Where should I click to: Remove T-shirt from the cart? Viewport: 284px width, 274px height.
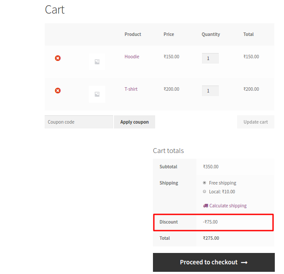point(58,91)
